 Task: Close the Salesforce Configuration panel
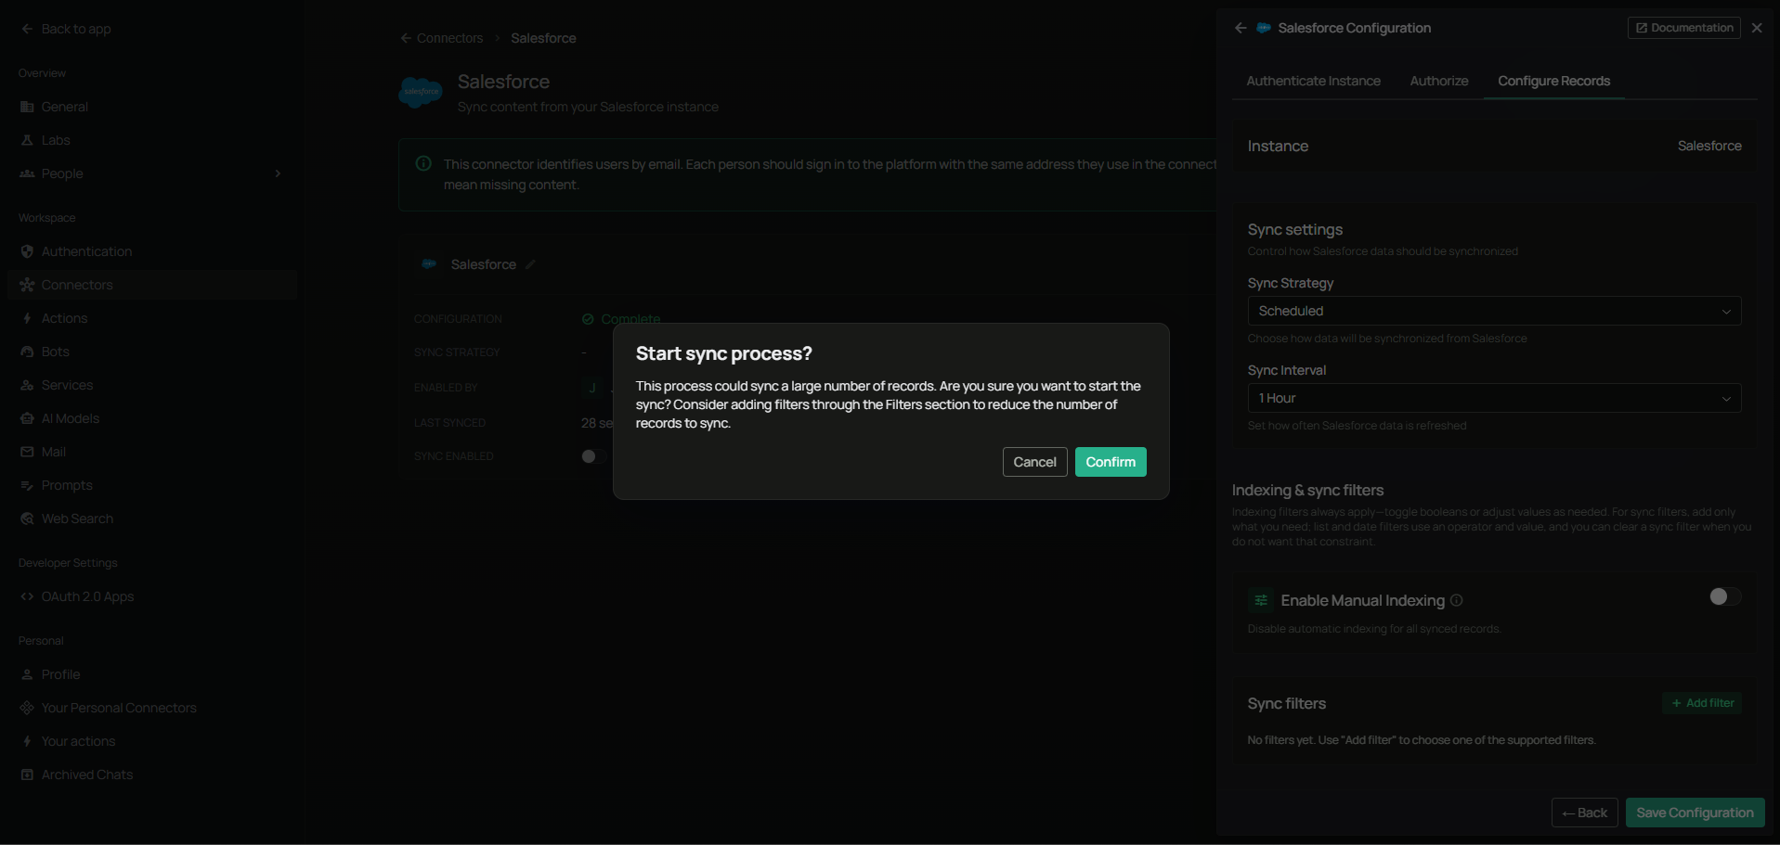pyautogui.click(x=1757, y=28)
